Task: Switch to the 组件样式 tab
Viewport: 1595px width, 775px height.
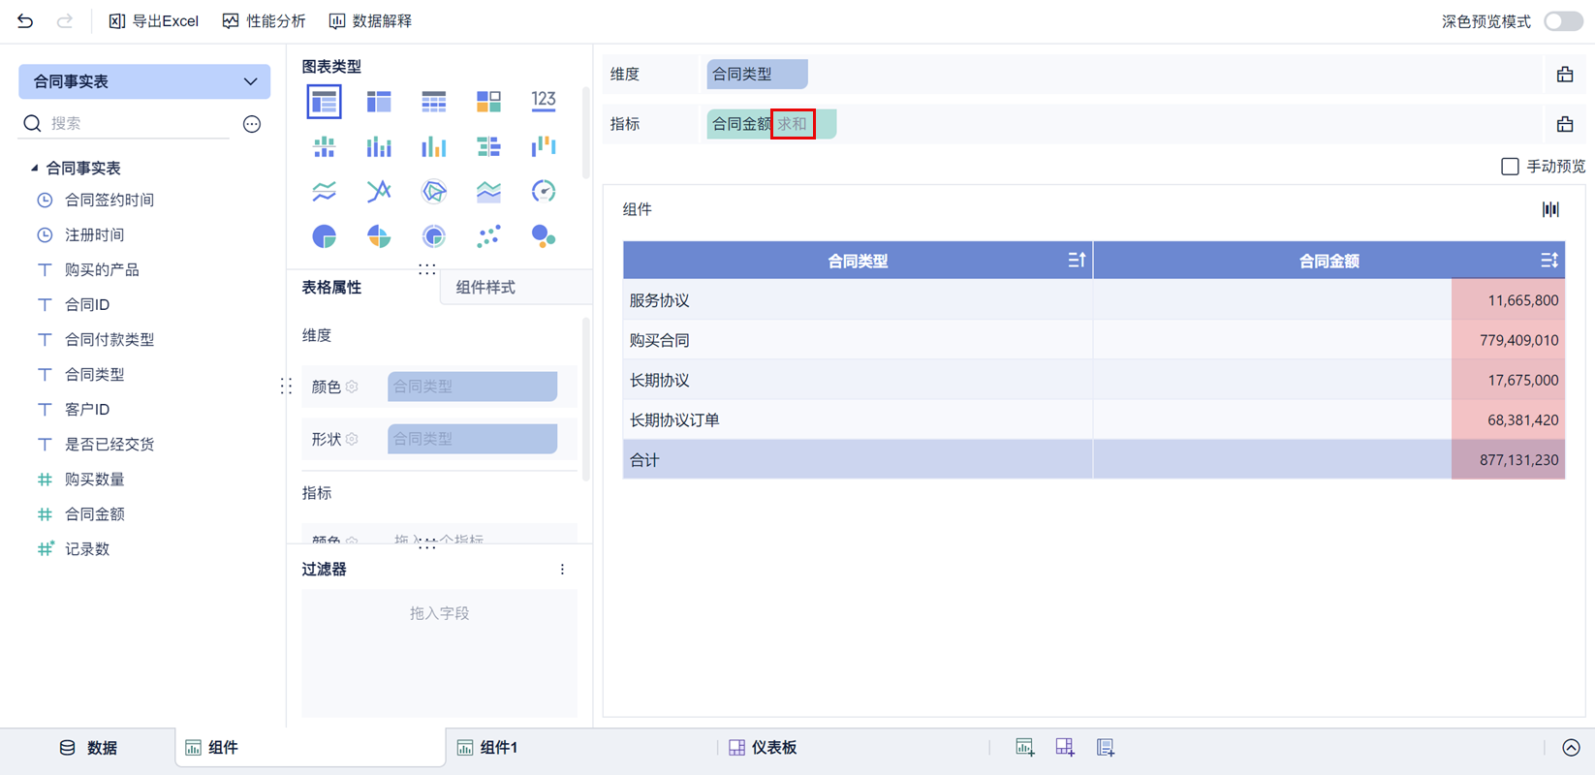Action: click(485, 287)
